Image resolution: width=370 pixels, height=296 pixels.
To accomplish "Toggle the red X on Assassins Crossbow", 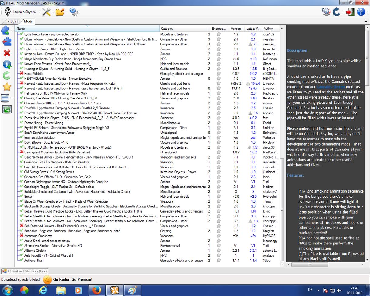I will (x=21, y=236).
